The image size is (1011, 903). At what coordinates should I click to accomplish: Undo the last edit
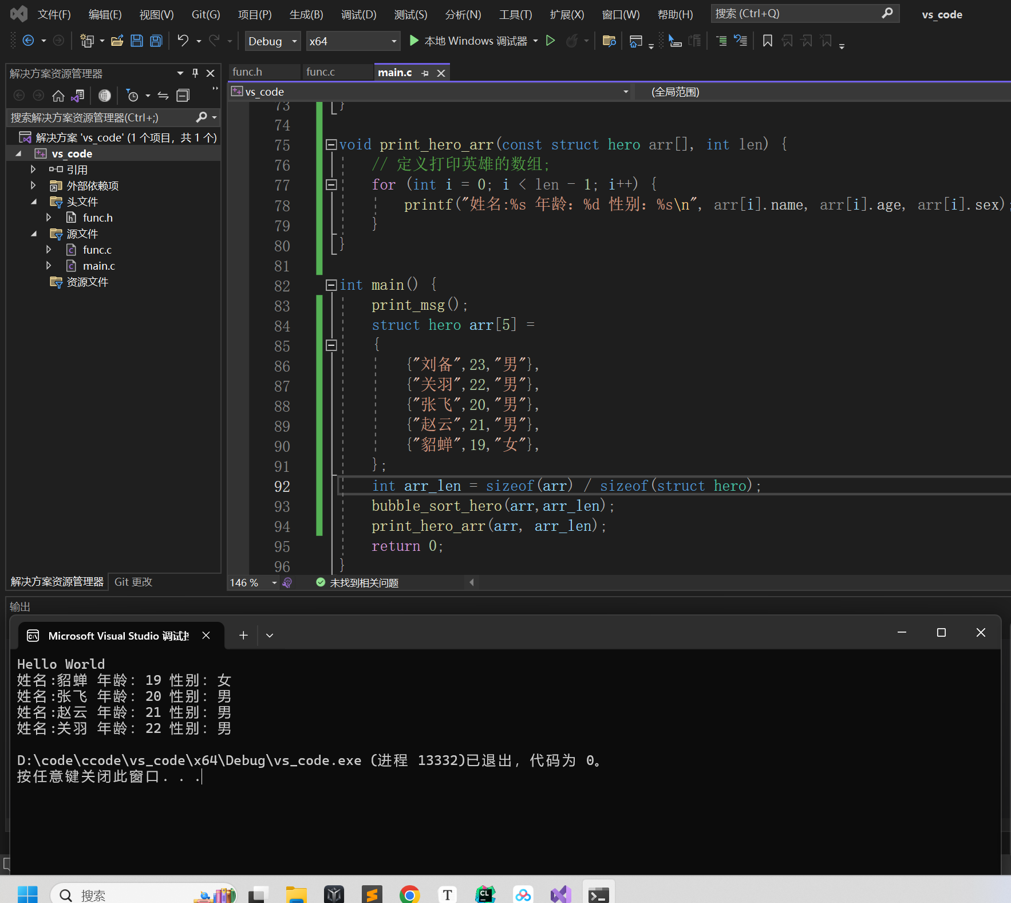click(x=183, y=41)
